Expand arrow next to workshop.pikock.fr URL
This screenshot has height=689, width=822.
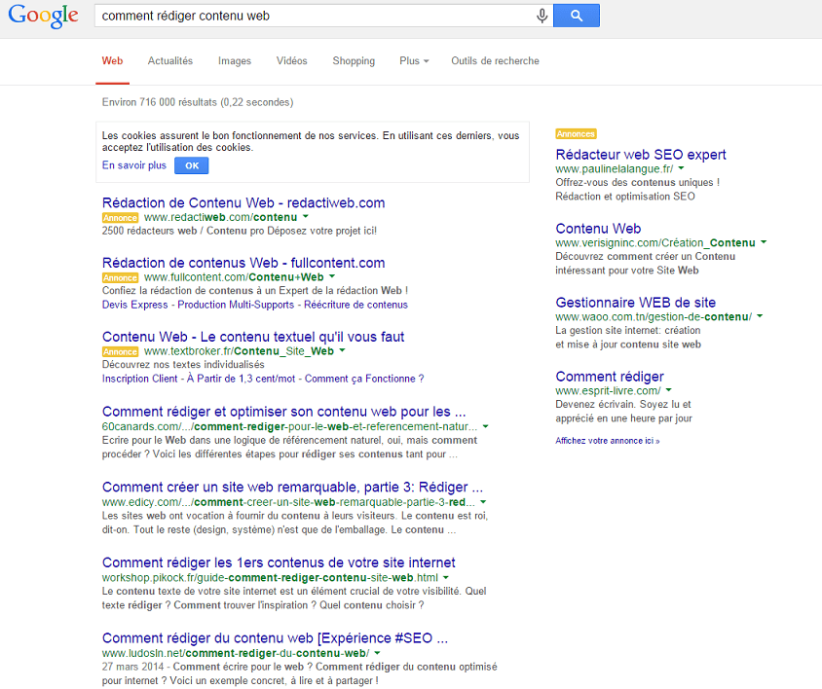(x=446, y=577)
